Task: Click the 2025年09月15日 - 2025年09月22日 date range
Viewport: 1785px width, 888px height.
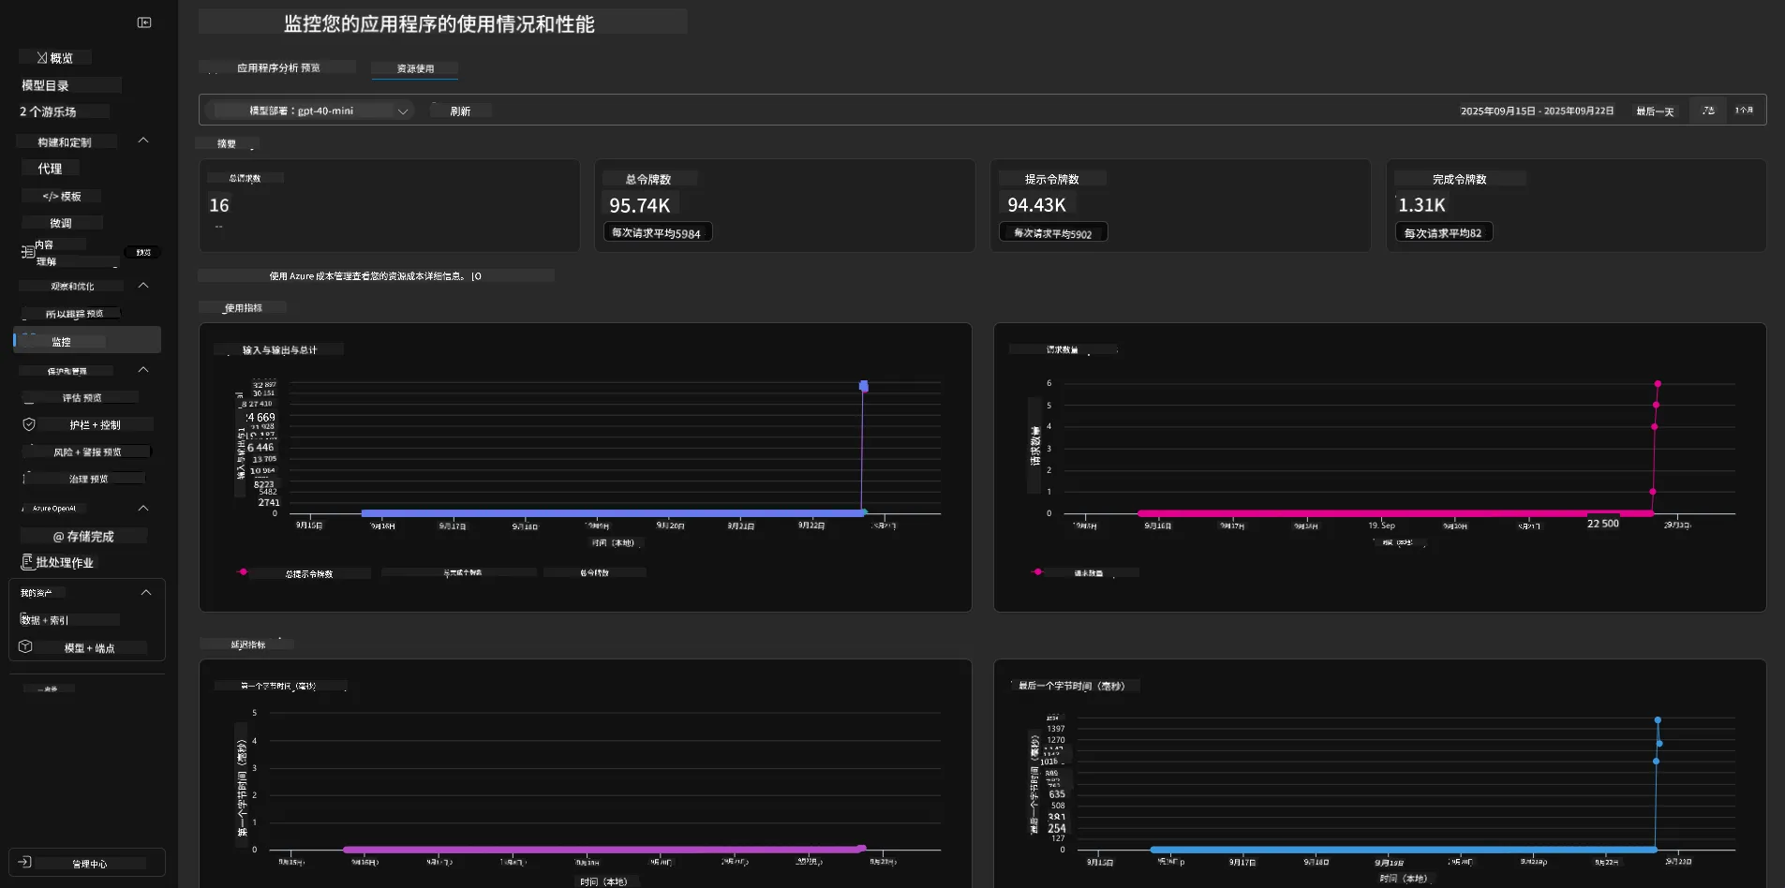Action: pyautogui.click(x=1537, y=111)
